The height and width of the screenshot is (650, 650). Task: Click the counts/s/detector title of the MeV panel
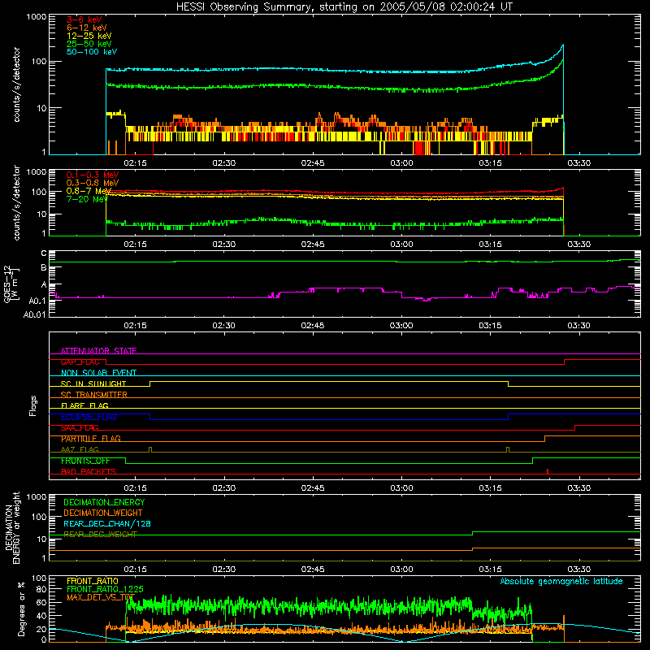click(x=16, y=202)
